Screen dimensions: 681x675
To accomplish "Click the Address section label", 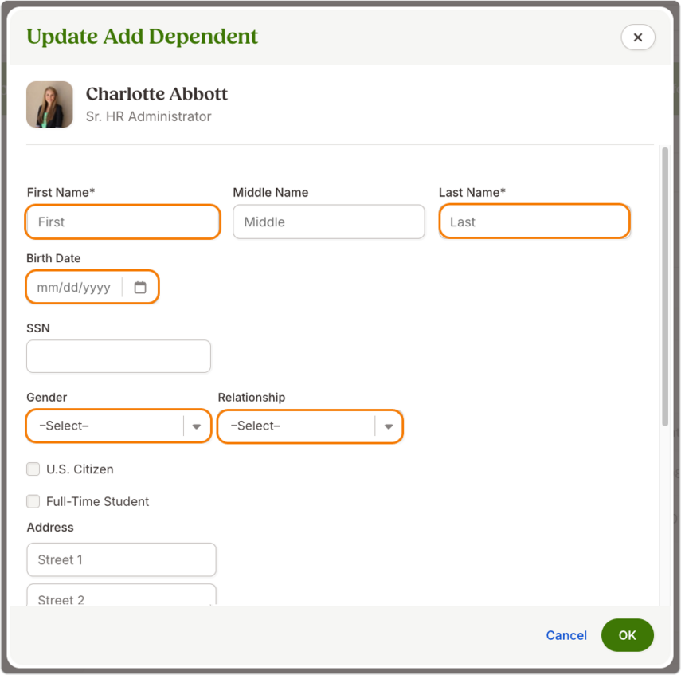I will pos(50,528).
